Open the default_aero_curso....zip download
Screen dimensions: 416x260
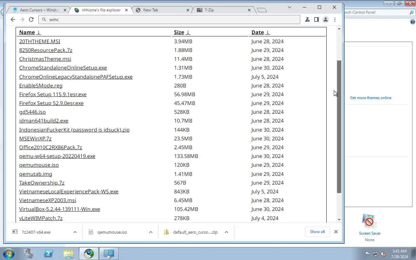[x=195, y=232]
